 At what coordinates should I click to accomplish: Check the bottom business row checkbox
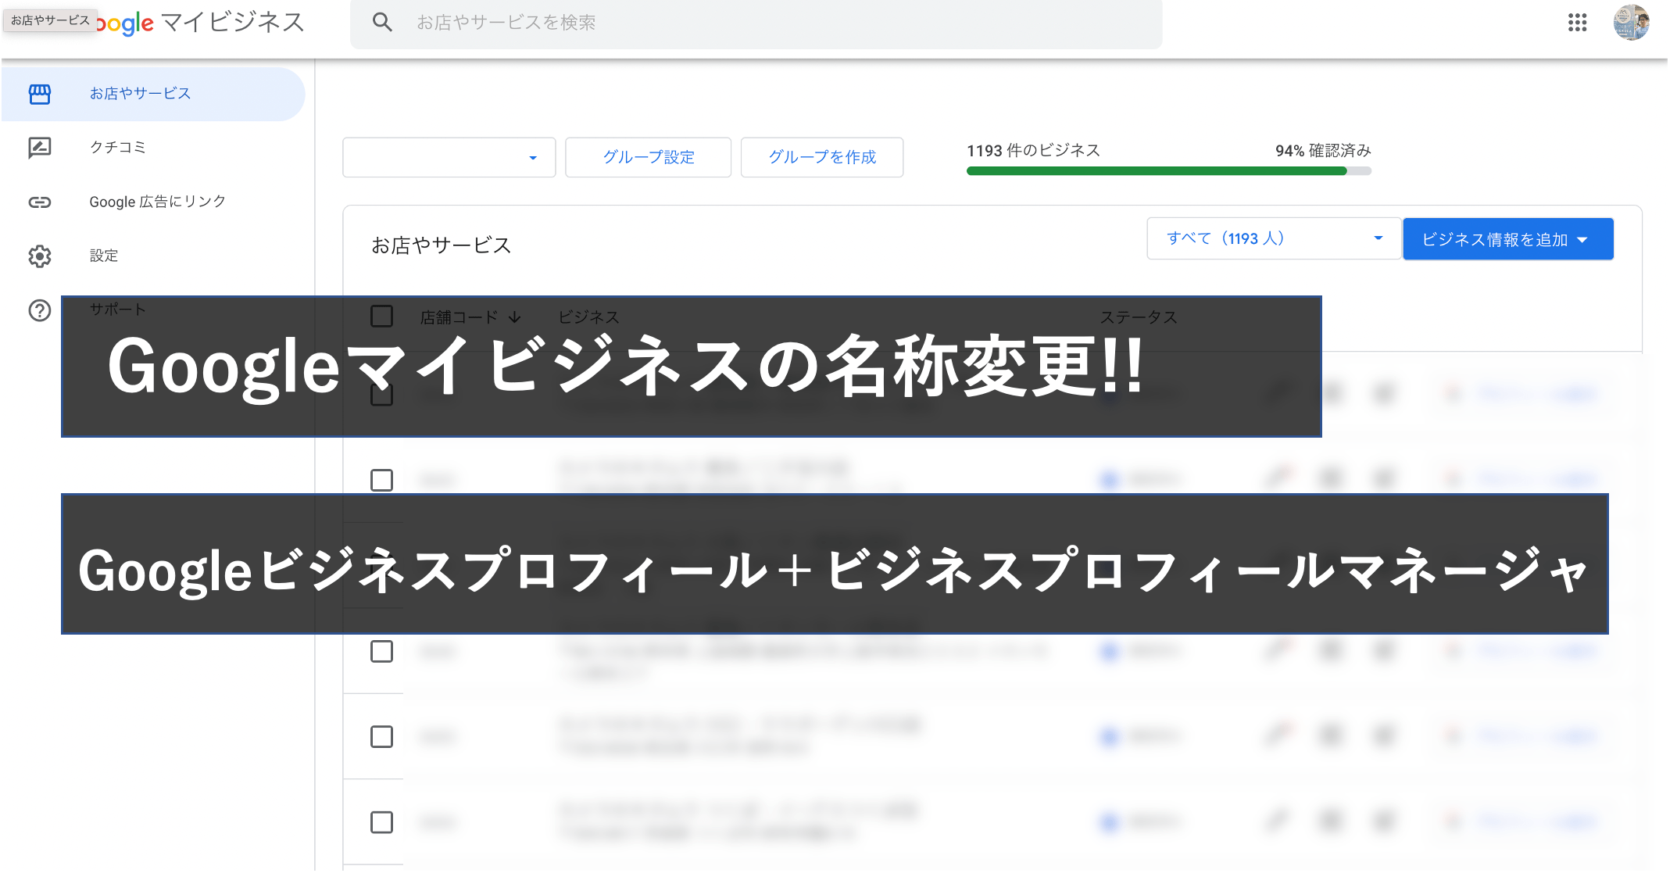point(382,822)
